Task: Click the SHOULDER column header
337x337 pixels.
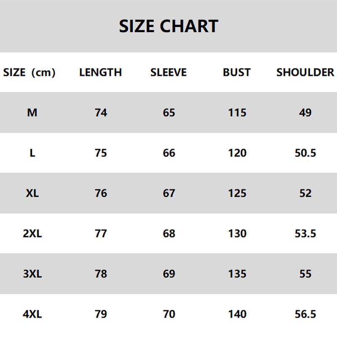Action: coord(305,72)
